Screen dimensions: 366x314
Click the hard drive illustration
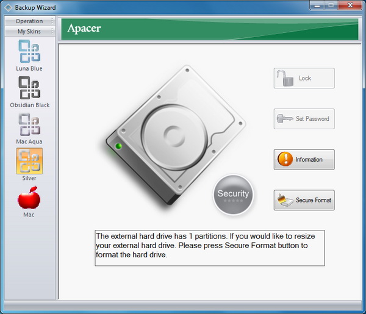pos(176,135)
